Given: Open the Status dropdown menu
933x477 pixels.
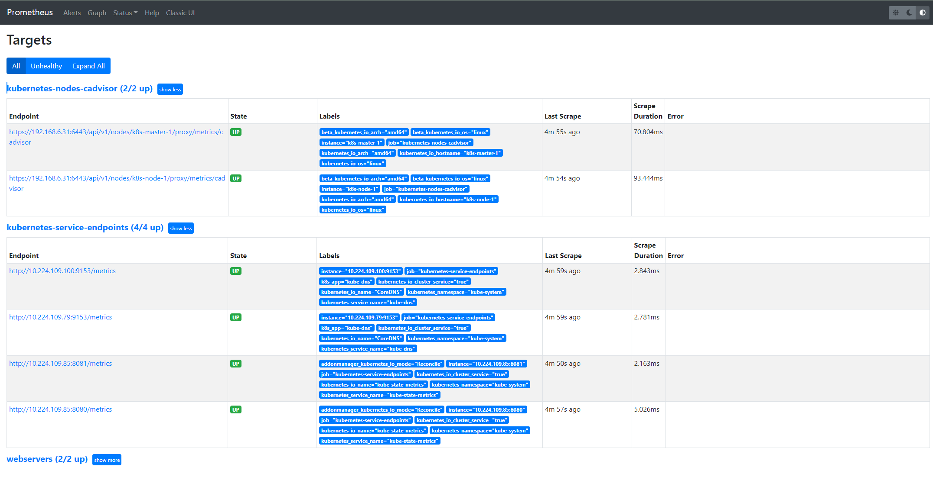Looking at the screenshot, I should [x=125, y=13].
